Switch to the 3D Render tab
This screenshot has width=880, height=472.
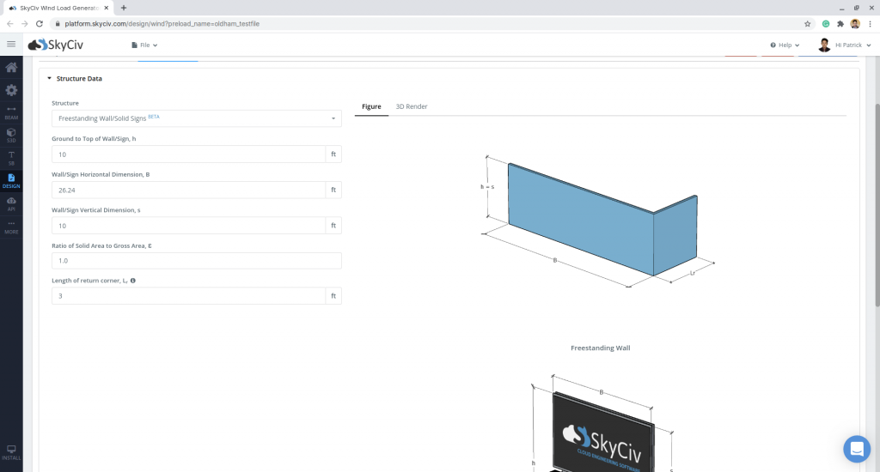[411, 106]
